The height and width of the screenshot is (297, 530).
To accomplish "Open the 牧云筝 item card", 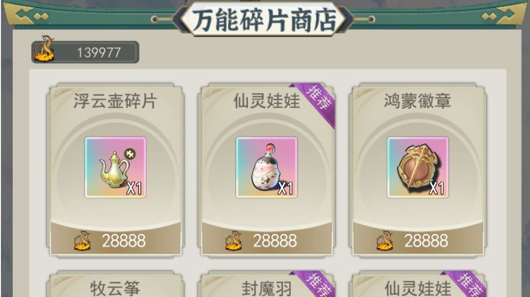I will tap(115, 284).
